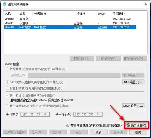Select the VMnet8 row
Screen dimensions: 151x138
(70, 27)
